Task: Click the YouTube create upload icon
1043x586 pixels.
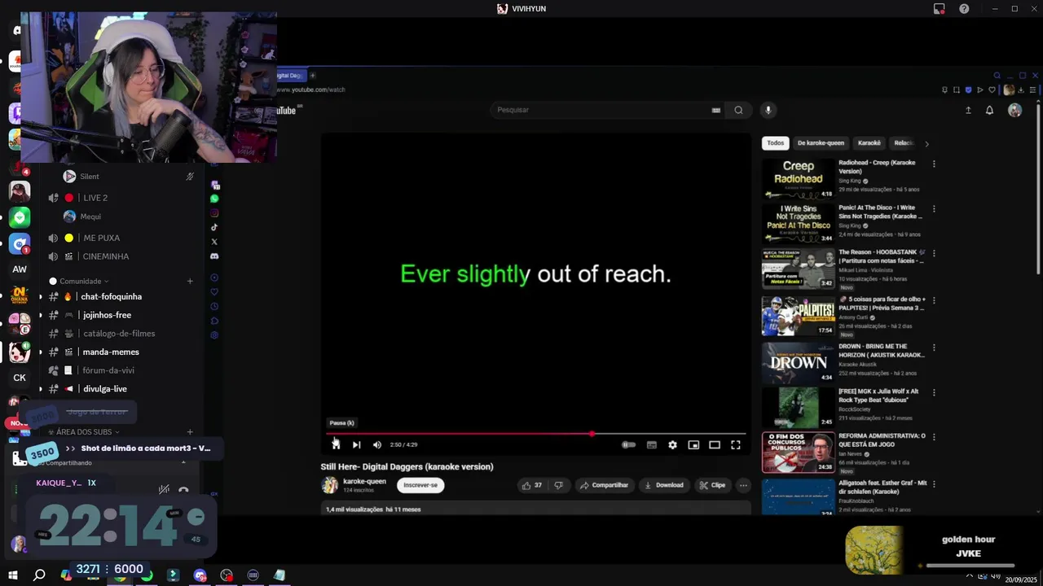Action: point(968,110)
